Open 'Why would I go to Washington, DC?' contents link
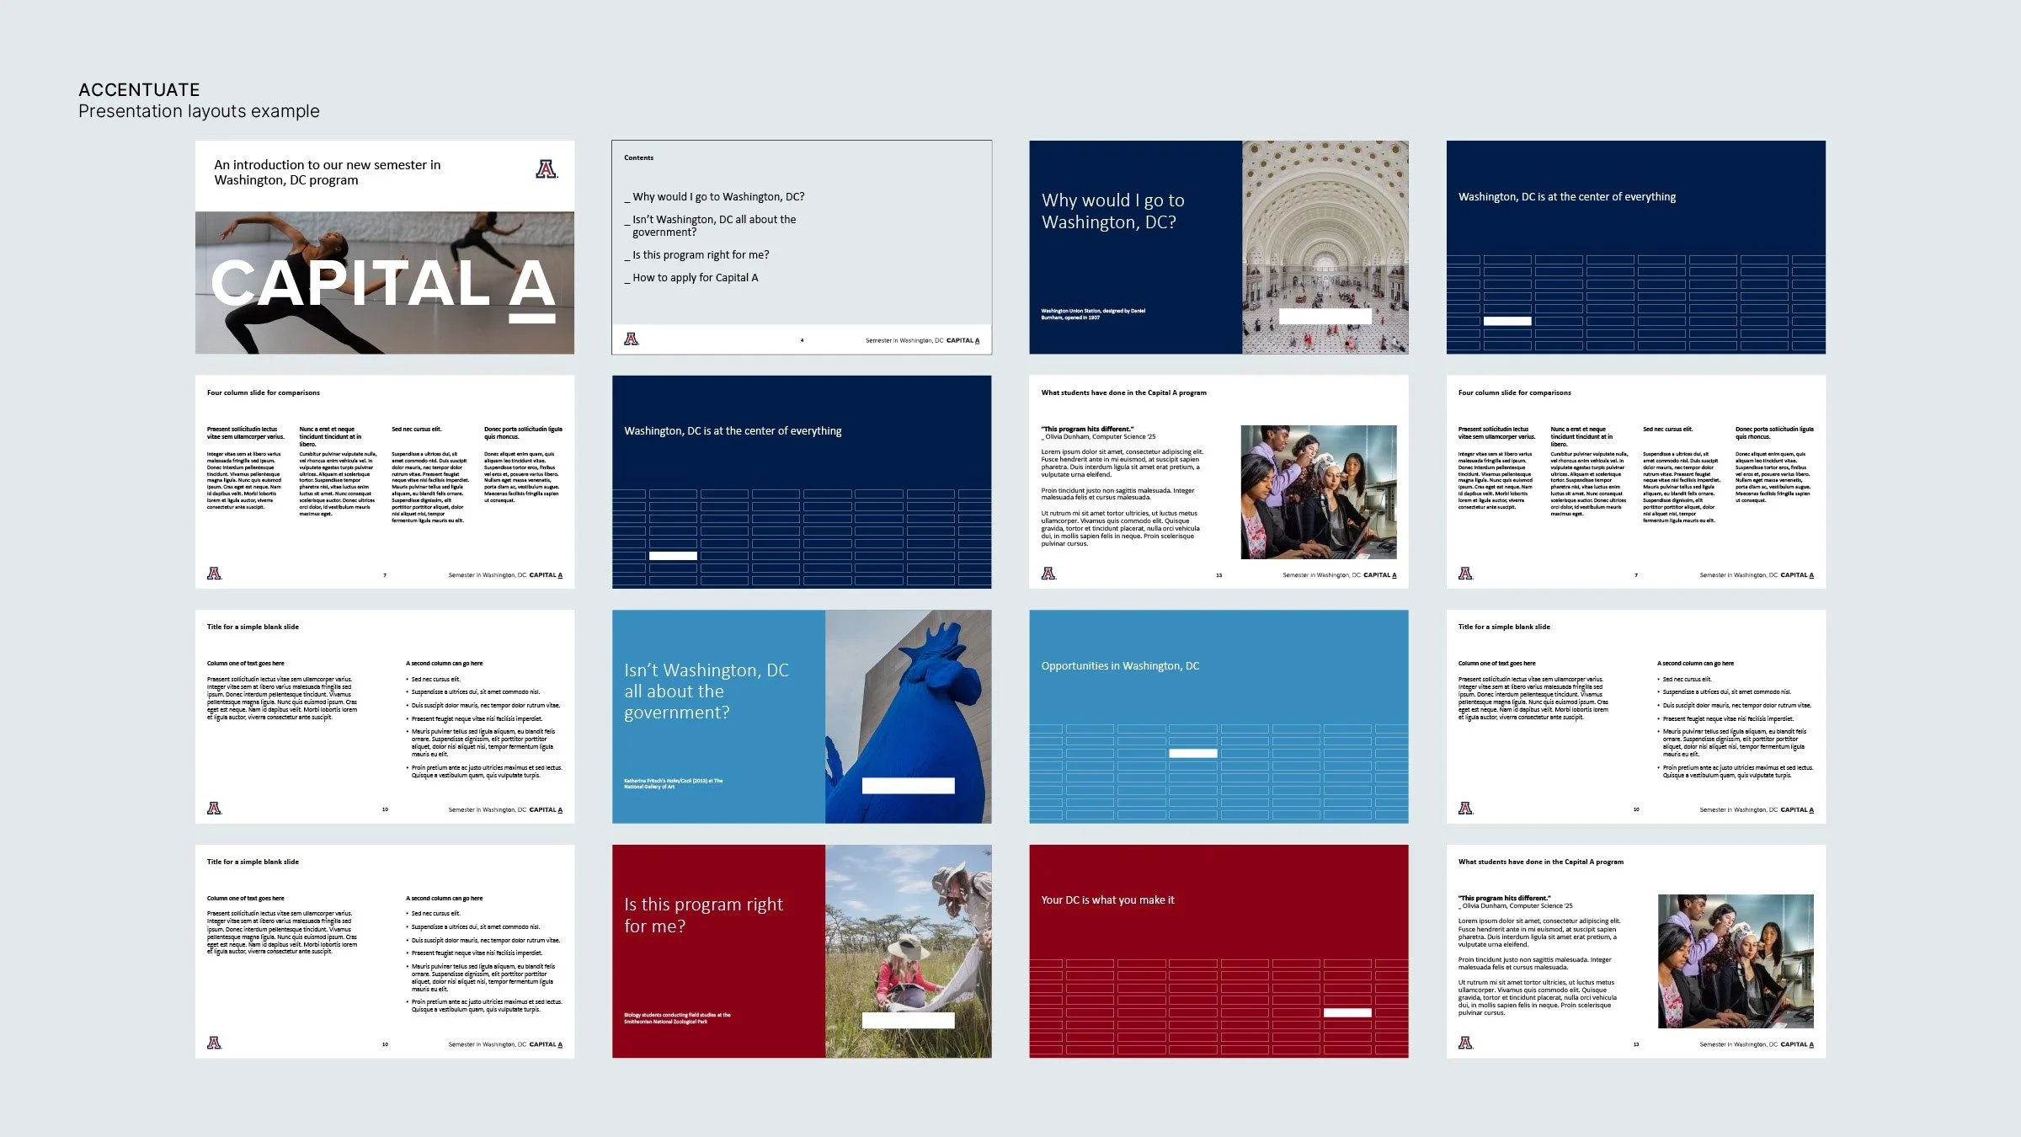This screenshot has width=2021, height=1137. (x=717, y=197)
